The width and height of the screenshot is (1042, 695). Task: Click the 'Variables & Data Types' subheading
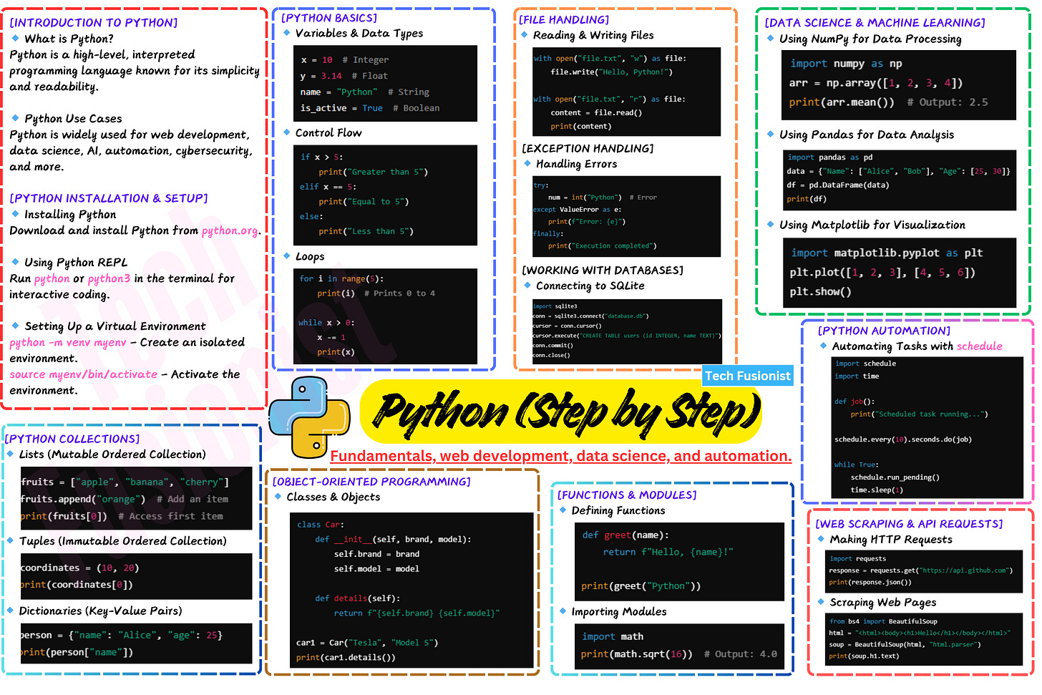coord(359,34)
